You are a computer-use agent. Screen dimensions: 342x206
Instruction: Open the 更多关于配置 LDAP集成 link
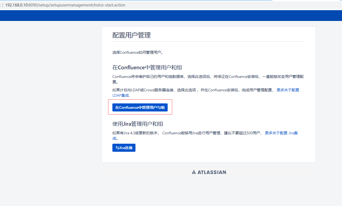click(x=288, y=90)
